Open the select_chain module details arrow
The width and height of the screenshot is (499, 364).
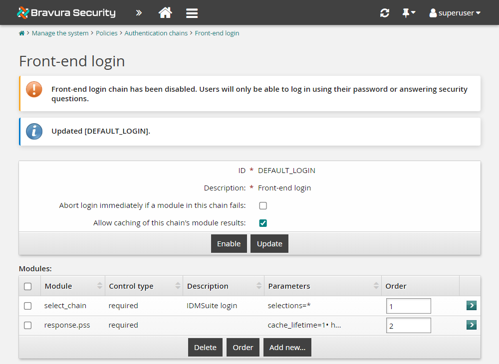click(471, 306)
